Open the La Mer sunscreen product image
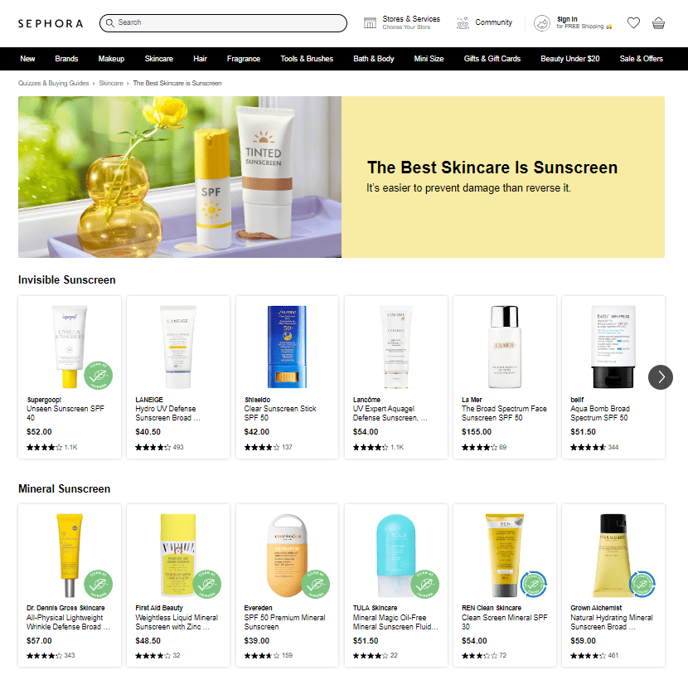Viewport: 688px width, 680px height. [x=505, y=347]
